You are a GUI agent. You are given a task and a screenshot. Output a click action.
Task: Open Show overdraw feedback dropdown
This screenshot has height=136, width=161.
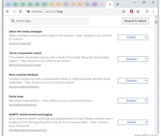(x=133, y=81)
